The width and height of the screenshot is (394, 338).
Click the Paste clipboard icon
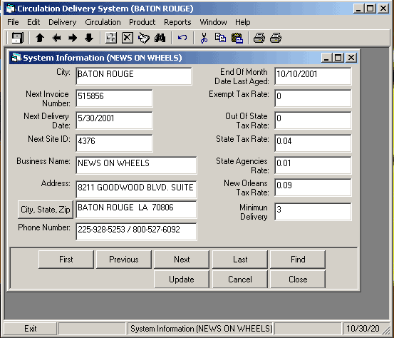click(237, 39)
